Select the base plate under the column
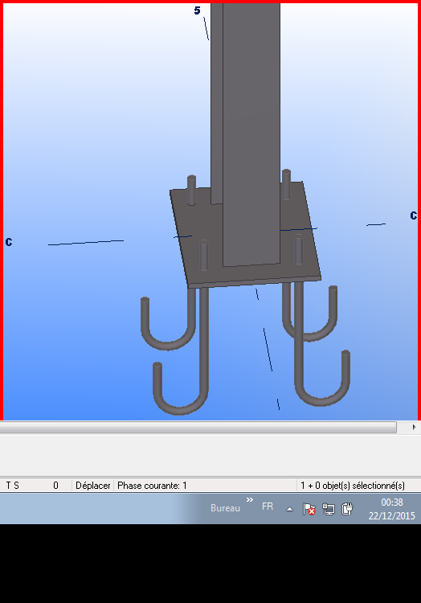Screen dimensions: 421x603 pyautogui.click(x=246, y=235)
